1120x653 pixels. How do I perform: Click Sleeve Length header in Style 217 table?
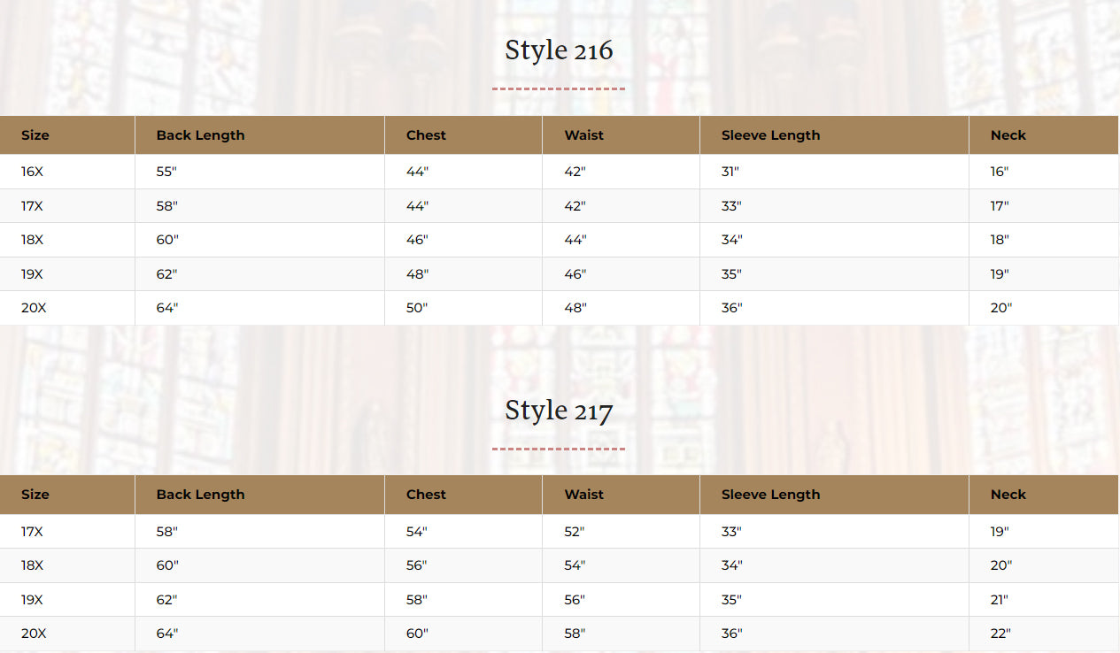770,495
